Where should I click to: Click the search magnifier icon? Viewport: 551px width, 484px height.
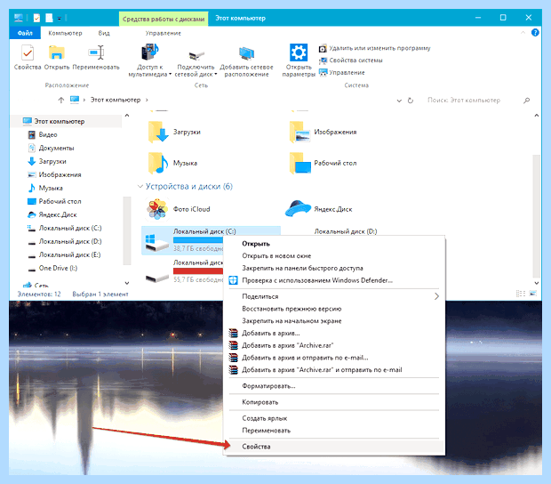tap(526, 101)
